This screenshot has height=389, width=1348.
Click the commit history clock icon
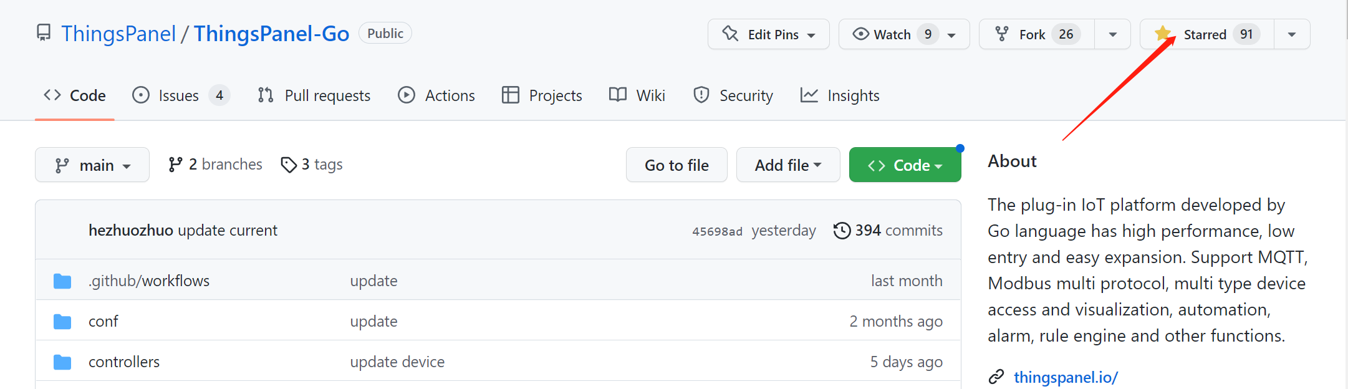tap(842, 231)
